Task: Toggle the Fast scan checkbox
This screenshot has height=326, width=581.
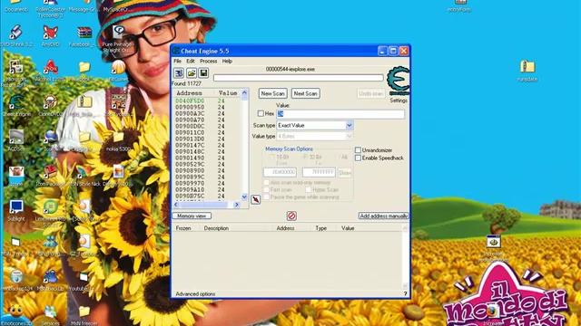Action: 266,189
